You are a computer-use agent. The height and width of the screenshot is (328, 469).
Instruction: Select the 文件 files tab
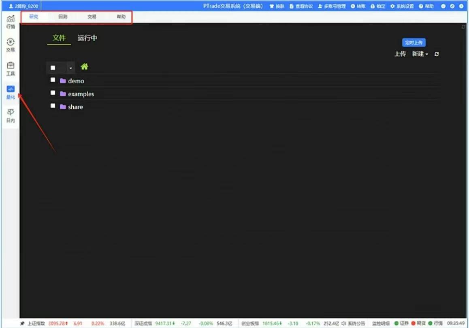click(59, 38)
